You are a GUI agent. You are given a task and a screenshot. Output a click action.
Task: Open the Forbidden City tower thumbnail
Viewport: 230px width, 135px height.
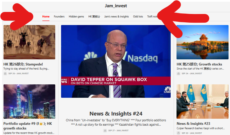203,42
